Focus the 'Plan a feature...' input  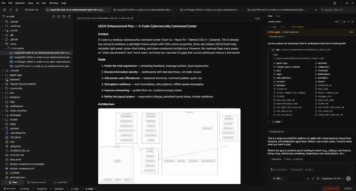[x=310, y=170]
